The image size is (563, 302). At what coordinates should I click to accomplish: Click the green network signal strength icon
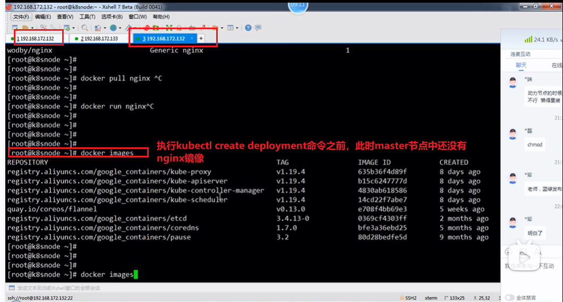pyautogui.click(x=528, y=39)
